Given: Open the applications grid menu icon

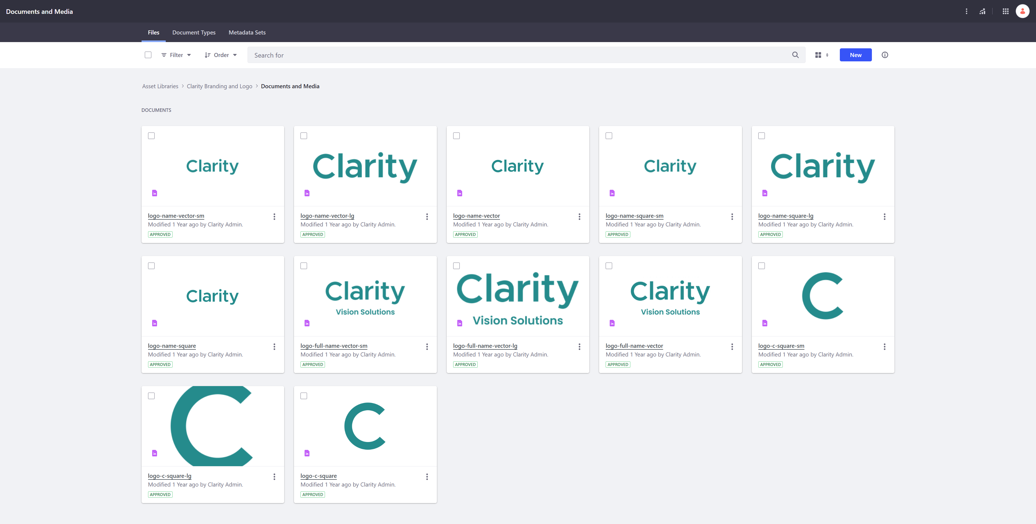Looking at the screenshot, I should [x=1005, y=11].
